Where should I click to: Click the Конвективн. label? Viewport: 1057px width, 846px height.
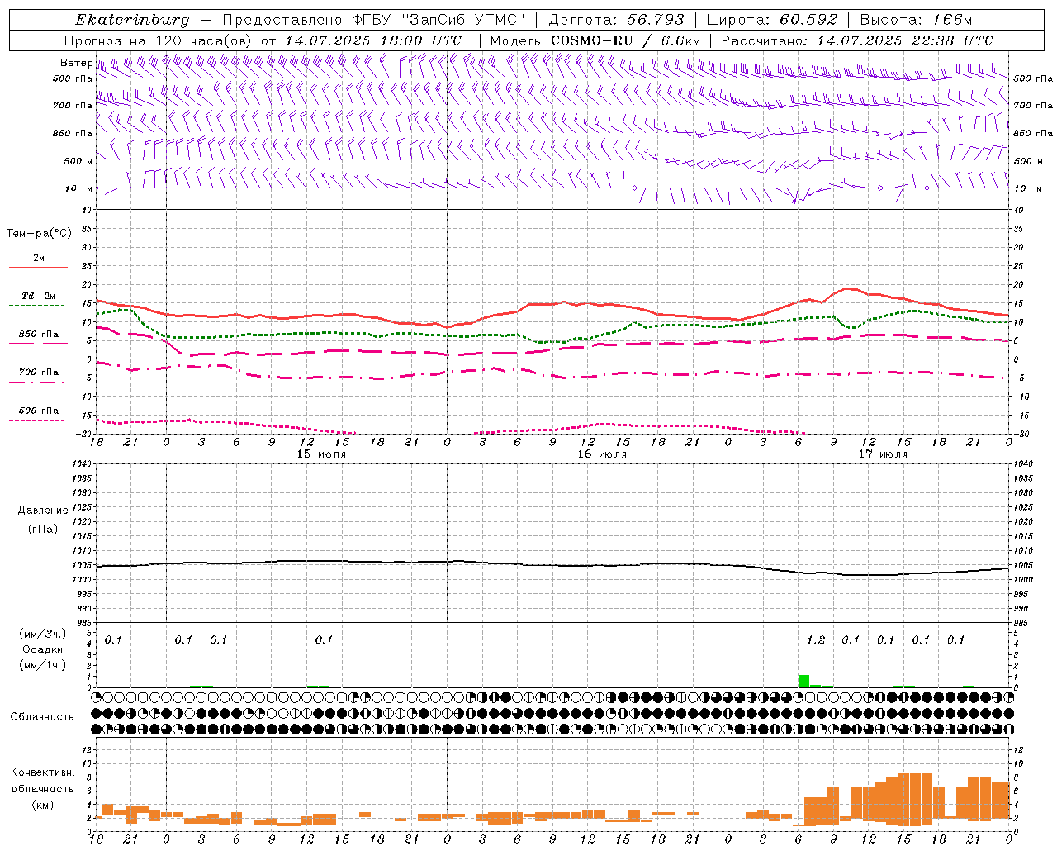click(x=43, y=772)
